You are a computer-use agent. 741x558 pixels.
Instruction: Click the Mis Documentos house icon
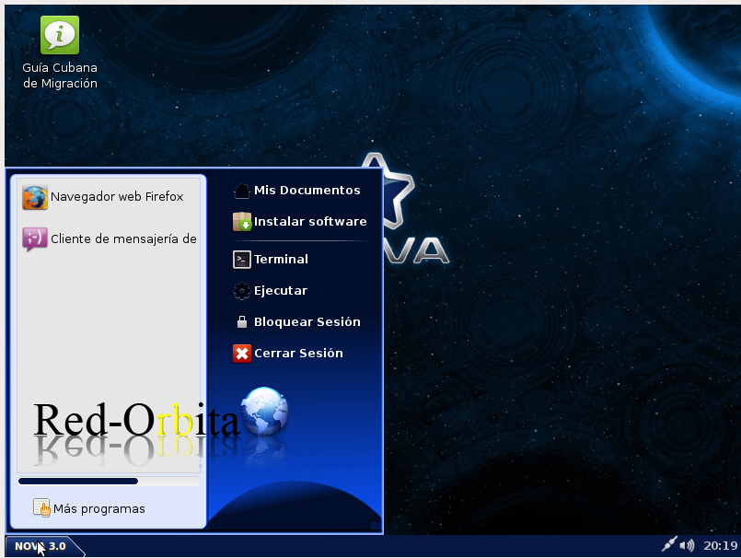(242, 191)
